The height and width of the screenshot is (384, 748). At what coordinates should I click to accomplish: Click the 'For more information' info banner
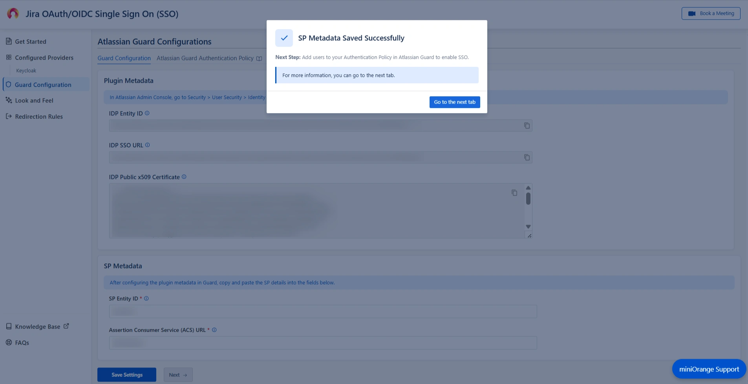pos(377,75)
